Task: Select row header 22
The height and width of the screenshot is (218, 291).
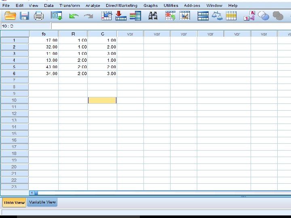Action: click(x=15, y=180)
